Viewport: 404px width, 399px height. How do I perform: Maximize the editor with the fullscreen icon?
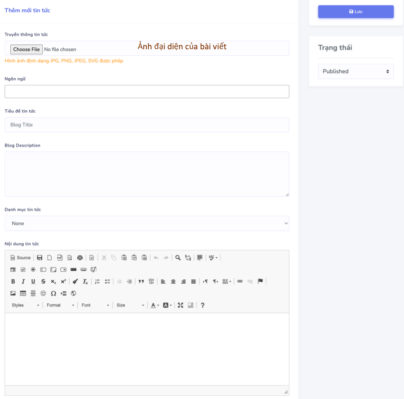181,305
